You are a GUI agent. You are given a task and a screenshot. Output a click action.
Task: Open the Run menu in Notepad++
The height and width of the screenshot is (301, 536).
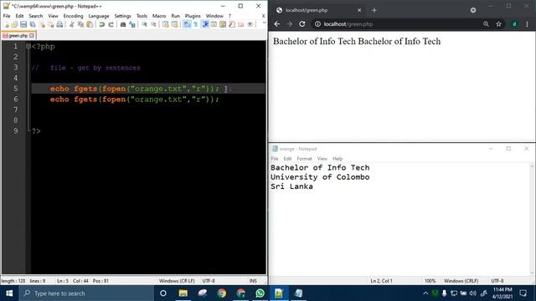point(175,16)
